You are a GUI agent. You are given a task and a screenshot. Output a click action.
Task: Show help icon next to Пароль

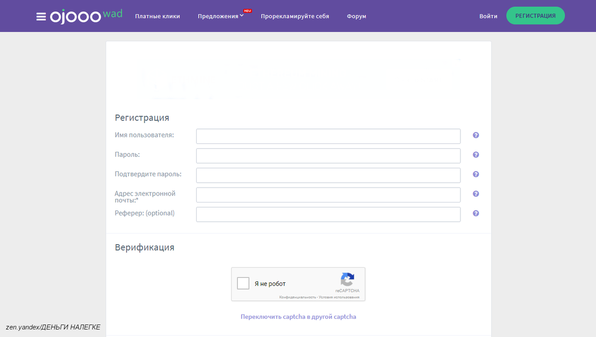(476, 155)
